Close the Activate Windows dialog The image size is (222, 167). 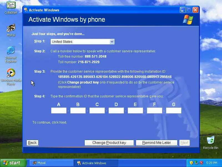(195, 10)
